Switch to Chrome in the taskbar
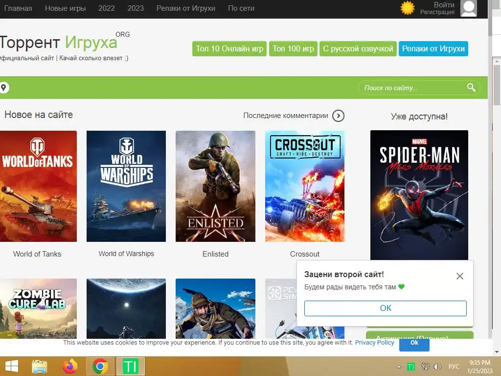The width and height of the screenshot is (501, 376). (x=100, y=366)
